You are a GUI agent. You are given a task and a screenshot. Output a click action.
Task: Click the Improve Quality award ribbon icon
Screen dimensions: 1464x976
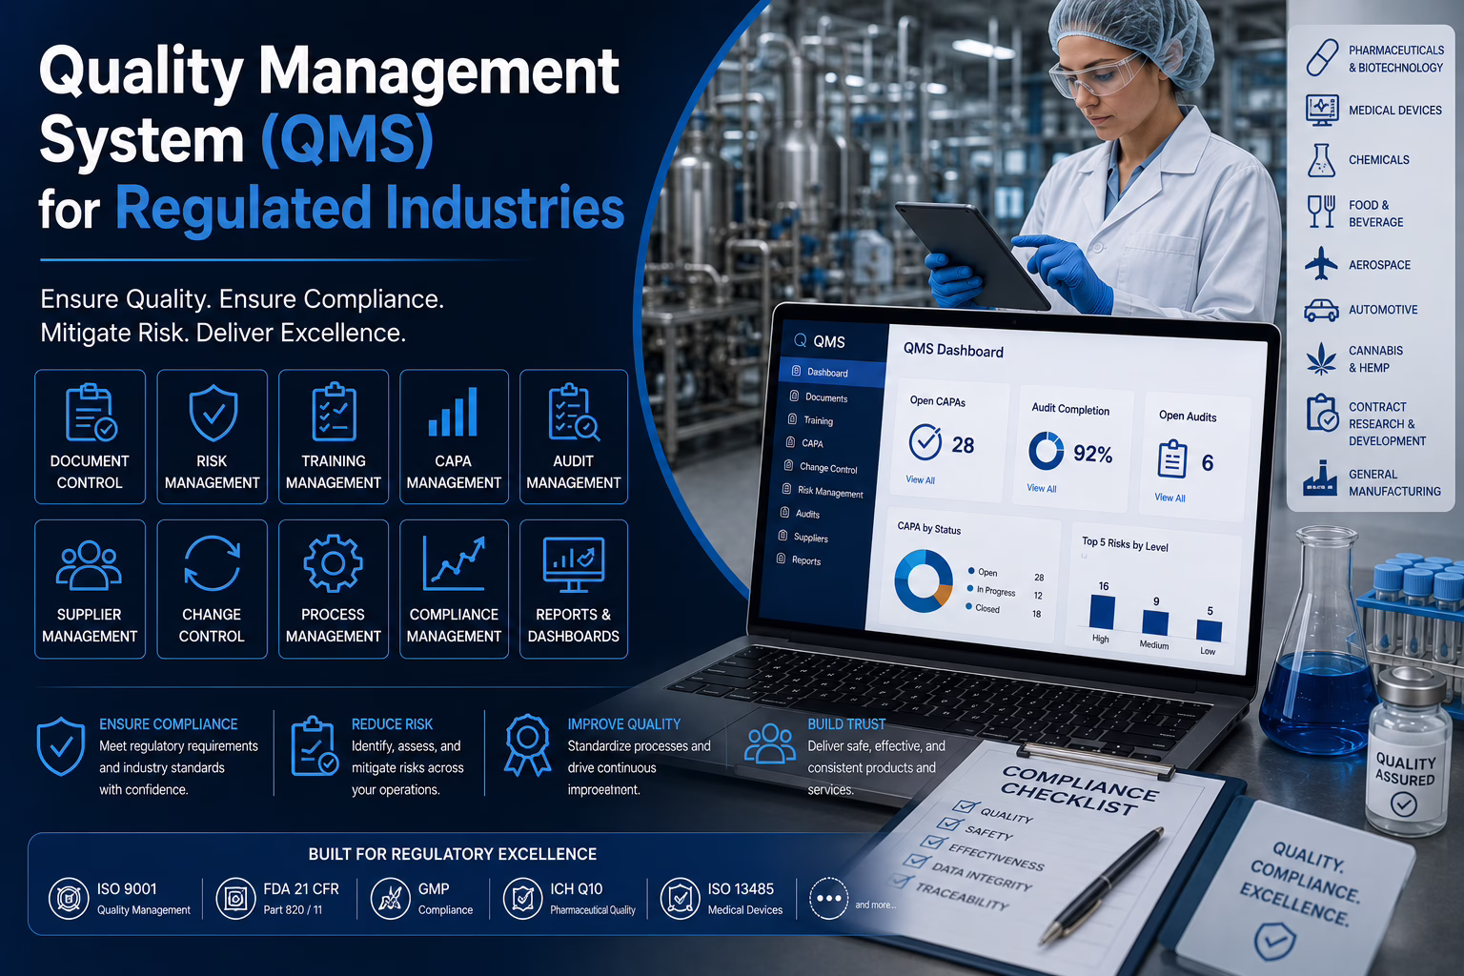[527, 745]
